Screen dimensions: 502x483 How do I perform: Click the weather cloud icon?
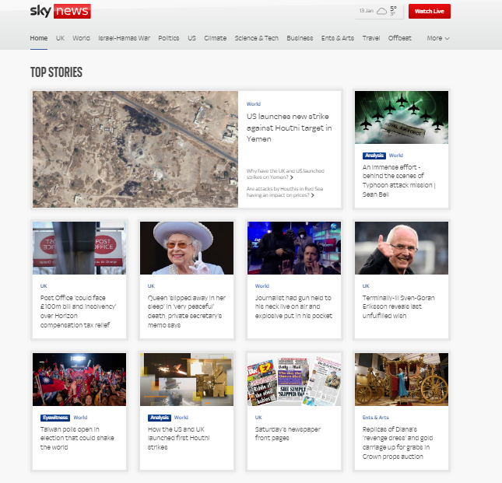(383, 11)
